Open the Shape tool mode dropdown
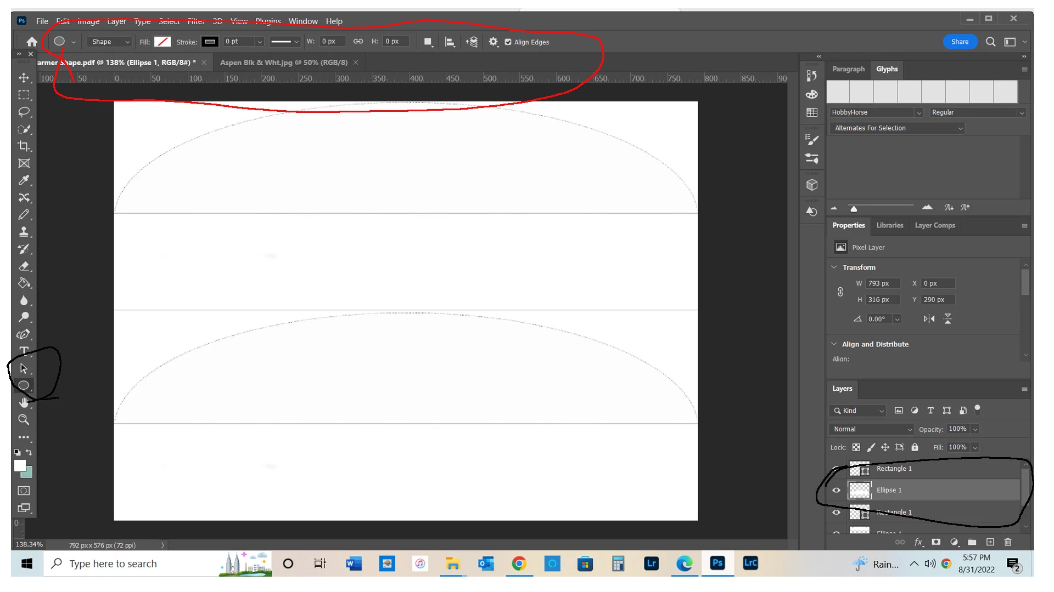Screen dimensions: 1054x592 coord(110,42)
